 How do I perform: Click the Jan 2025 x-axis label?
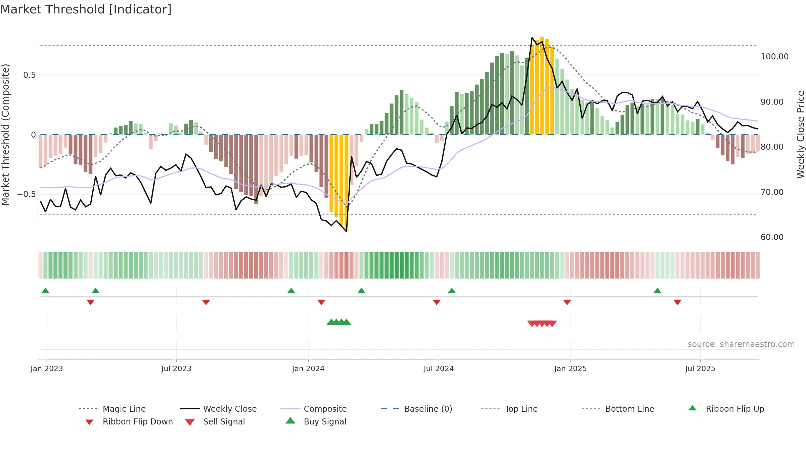pyautogui.click(x=571, y=369)
